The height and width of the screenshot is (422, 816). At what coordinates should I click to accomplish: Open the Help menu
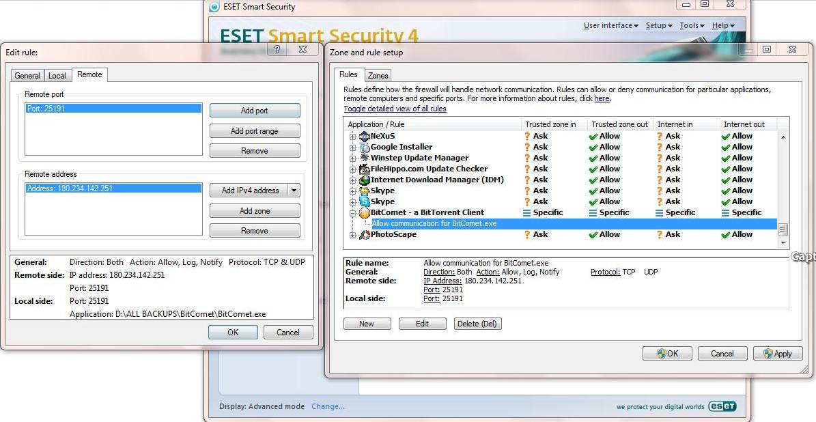(723, 25)
